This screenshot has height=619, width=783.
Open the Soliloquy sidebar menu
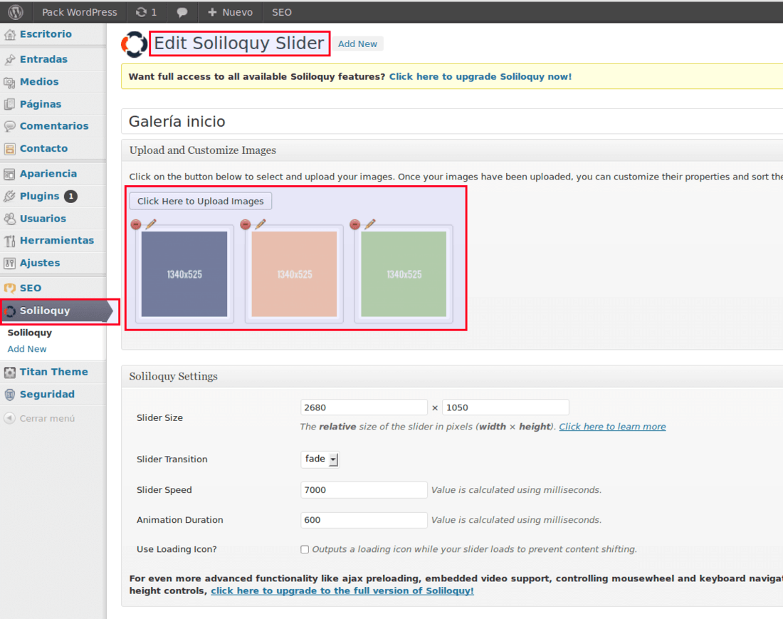point(54,311)
